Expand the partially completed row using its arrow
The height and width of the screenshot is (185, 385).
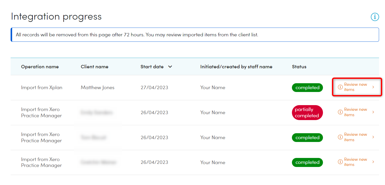[373, 112]
